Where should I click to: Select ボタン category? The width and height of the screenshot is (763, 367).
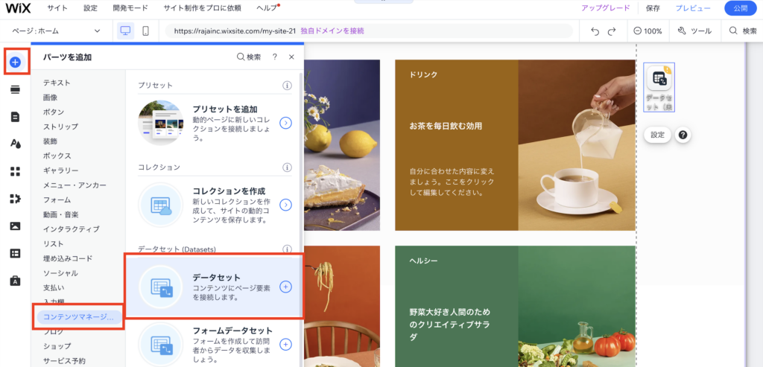(54, 112)
